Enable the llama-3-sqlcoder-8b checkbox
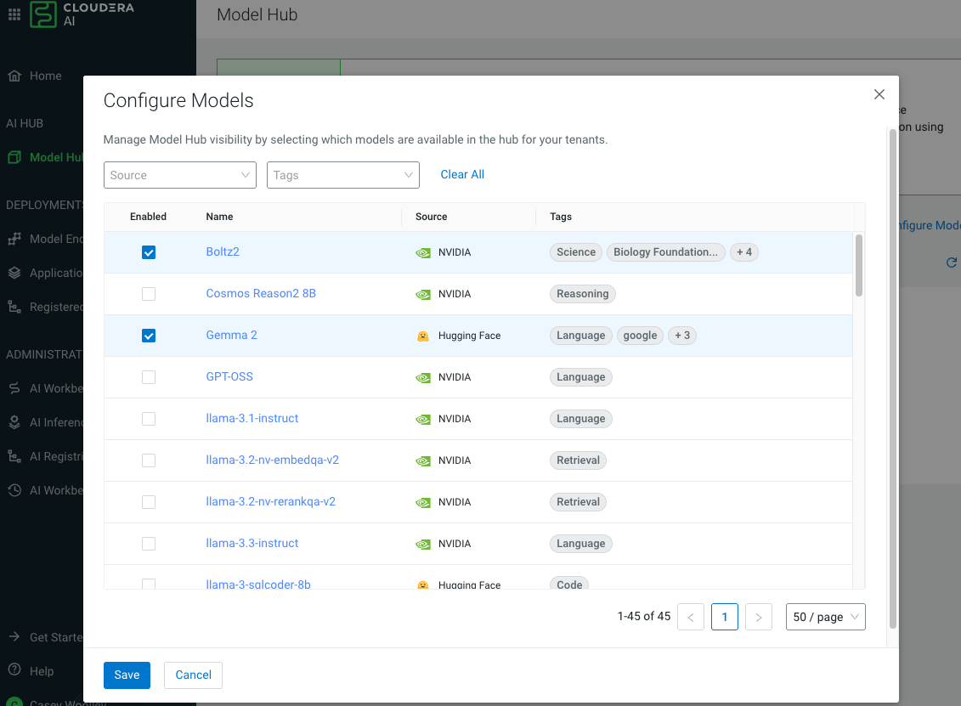This screenshot has width=961, height=706. (149, 584)
